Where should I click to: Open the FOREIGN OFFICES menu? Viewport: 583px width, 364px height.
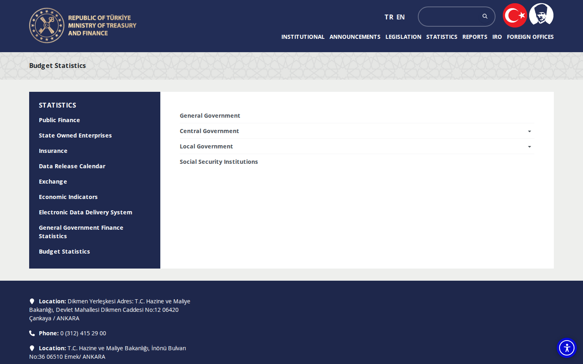click(530, 37)
